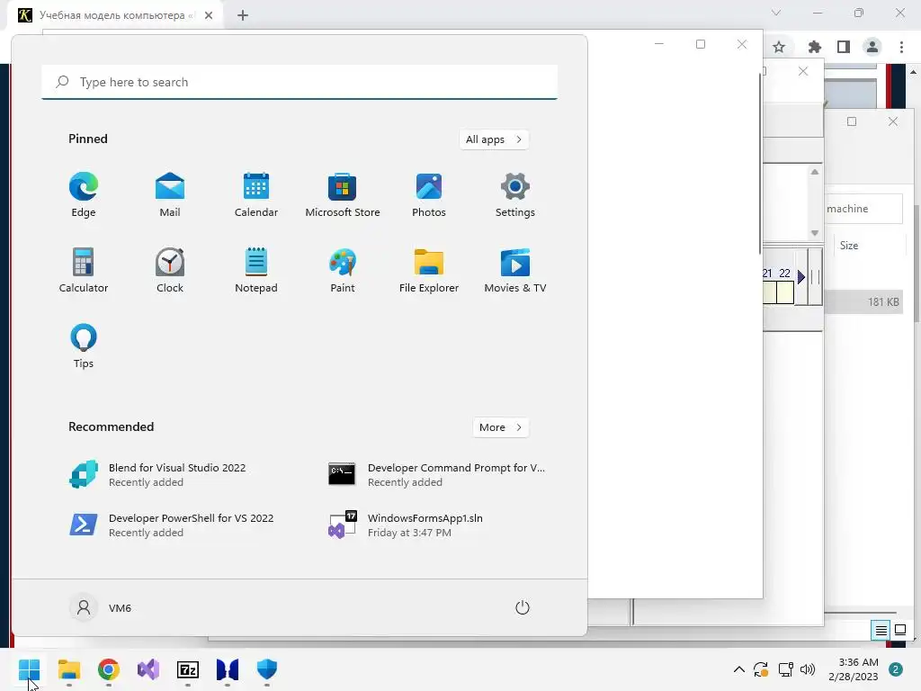This screenshot has height=691, width=921.
Task: Open the notification center badge
Action: 896,669
